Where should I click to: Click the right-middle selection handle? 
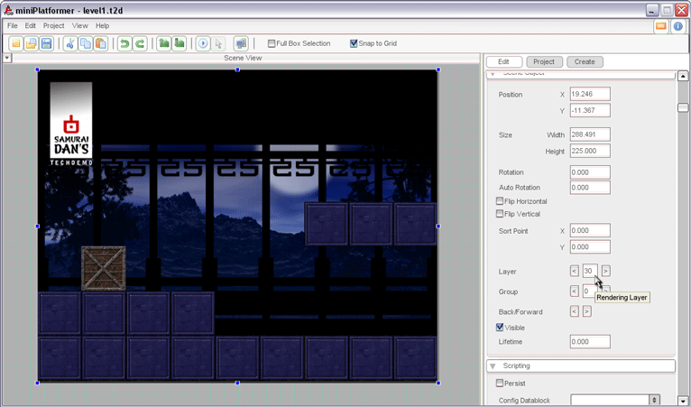click(438, 227)
